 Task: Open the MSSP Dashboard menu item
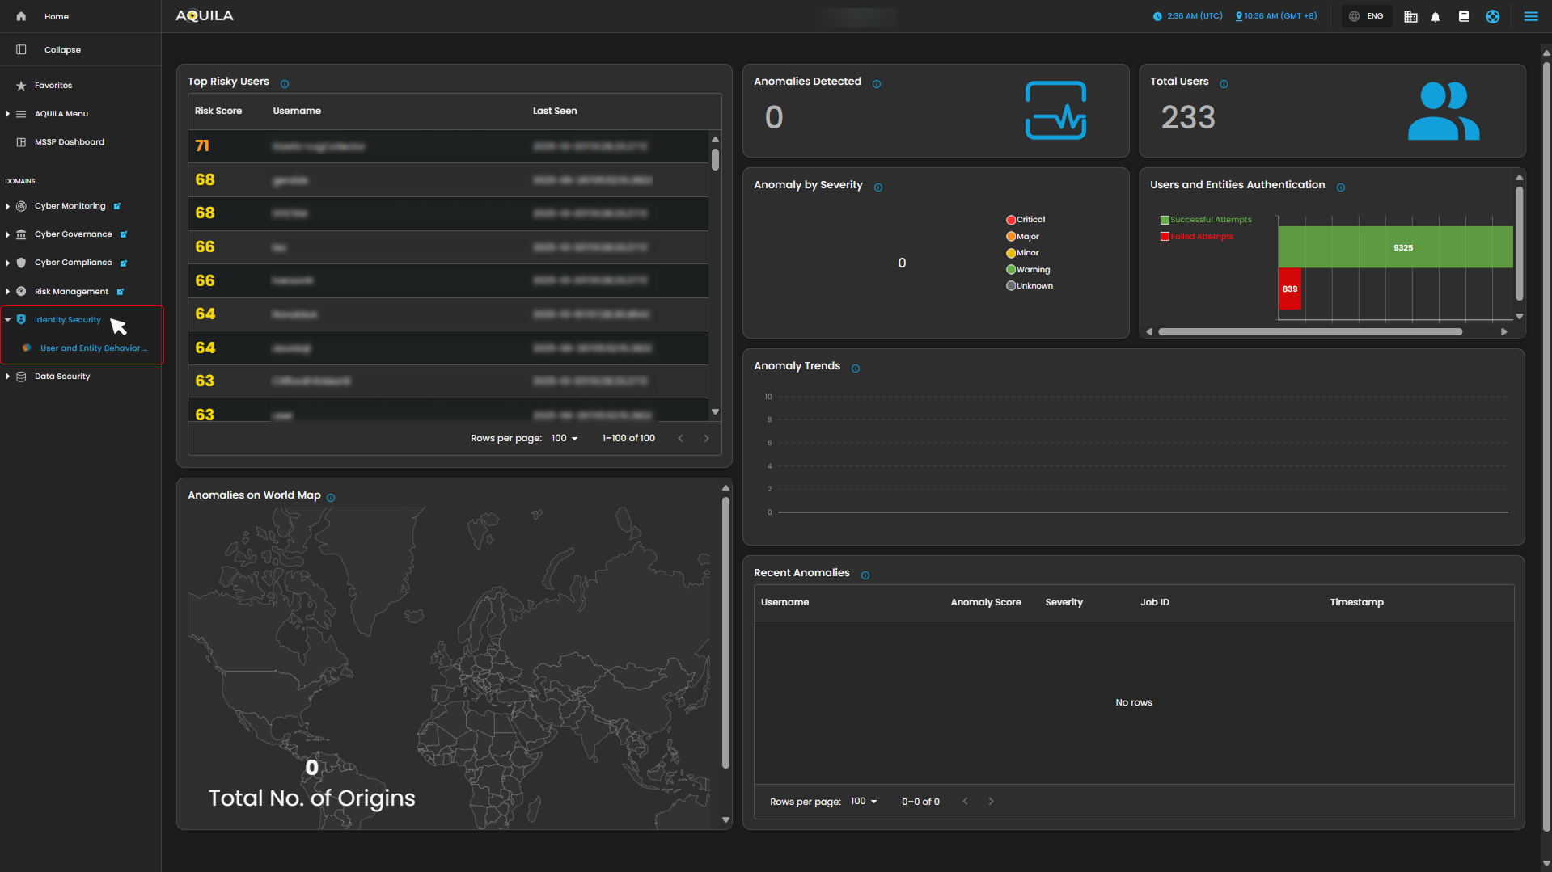point(69,142)
